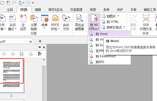Add a new tab with plus button
The image size is (157, 101).
pos(40,41)
